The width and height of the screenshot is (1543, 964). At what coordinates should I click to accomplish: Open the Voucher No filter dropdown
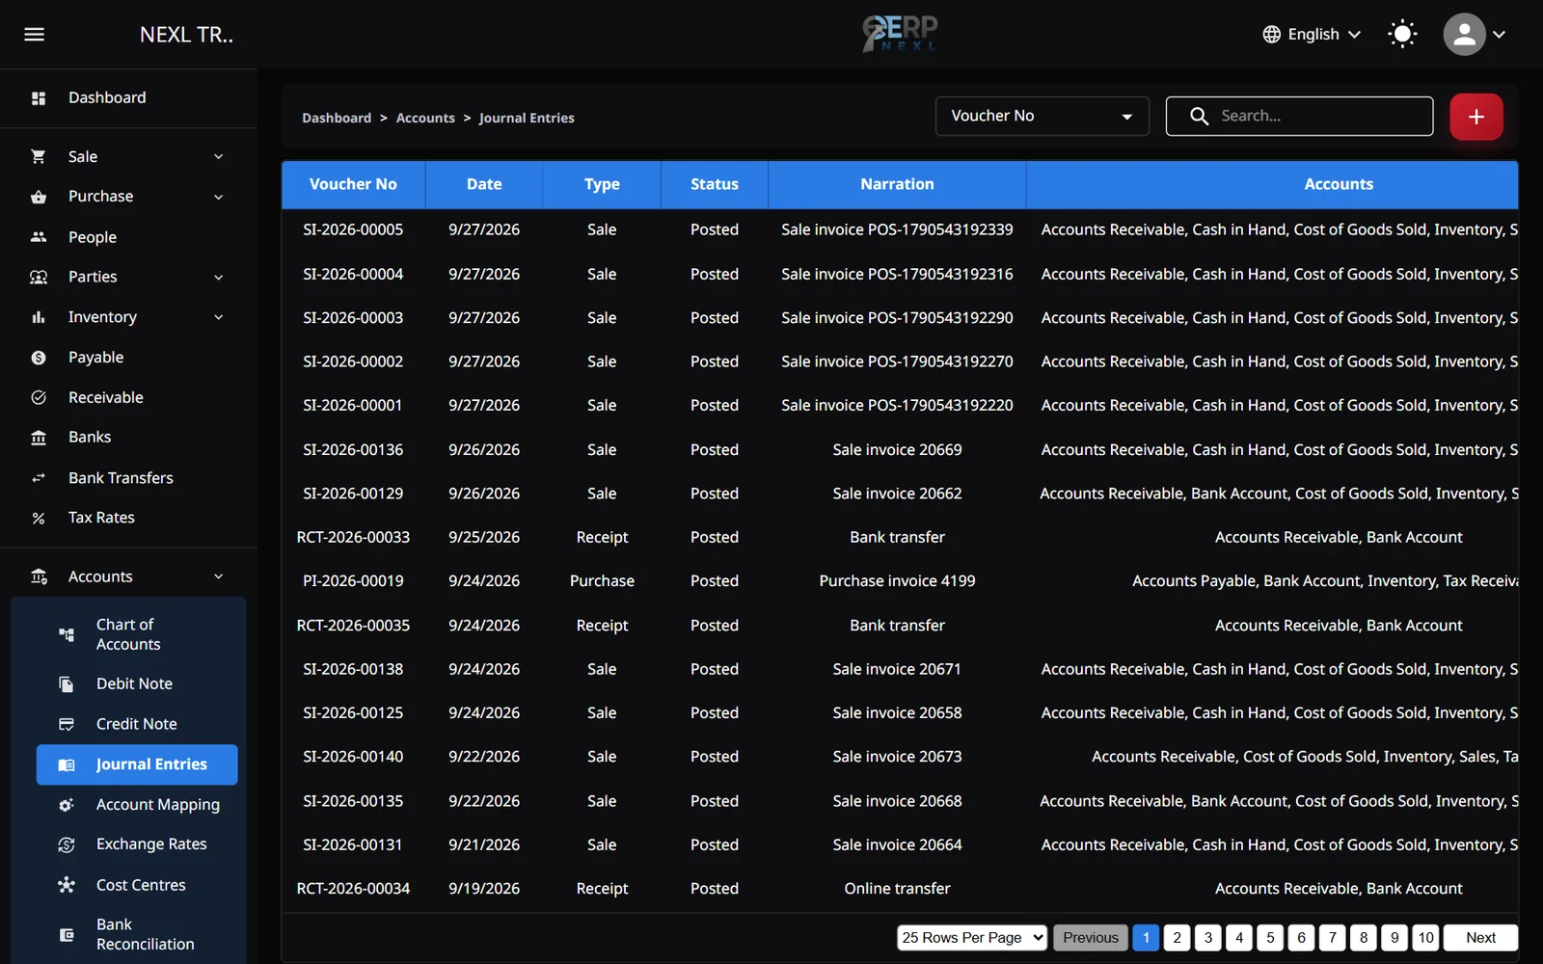pos(1042,117)
